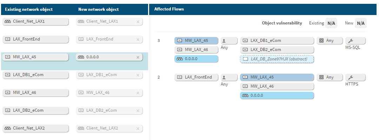Click the wrench icon above HTTPS
Screen dimensions: 379x140
pyautogui.click(x=350, y=77)
